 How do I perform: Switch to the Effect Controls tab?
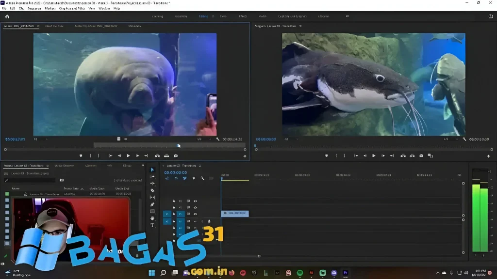[54, 26]
